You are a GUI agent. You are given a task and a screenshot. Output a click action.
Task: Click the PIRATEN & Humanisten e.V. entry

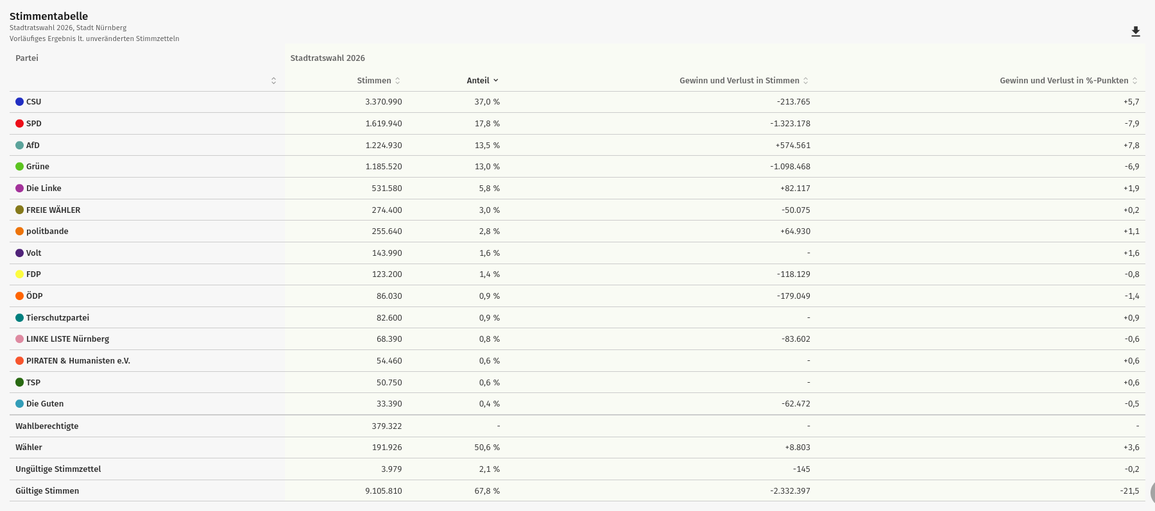tap(78, 361)
